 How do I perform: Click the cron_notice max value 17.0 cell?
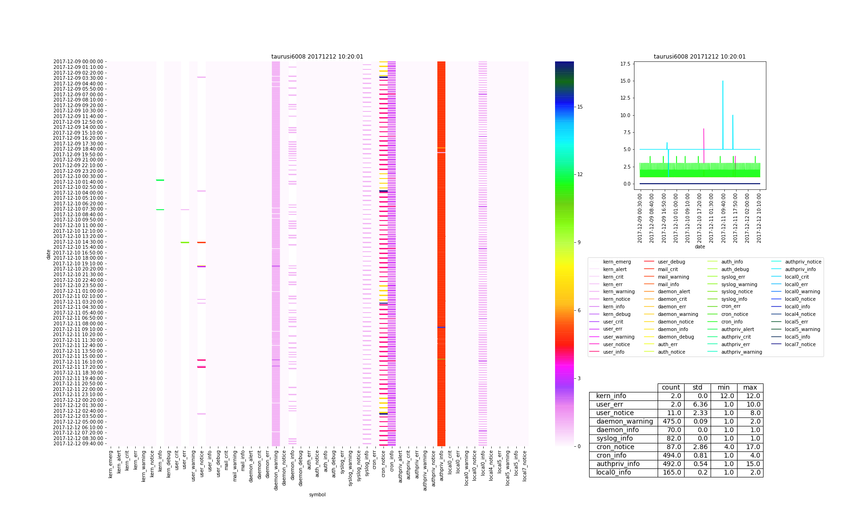[750, 447]
